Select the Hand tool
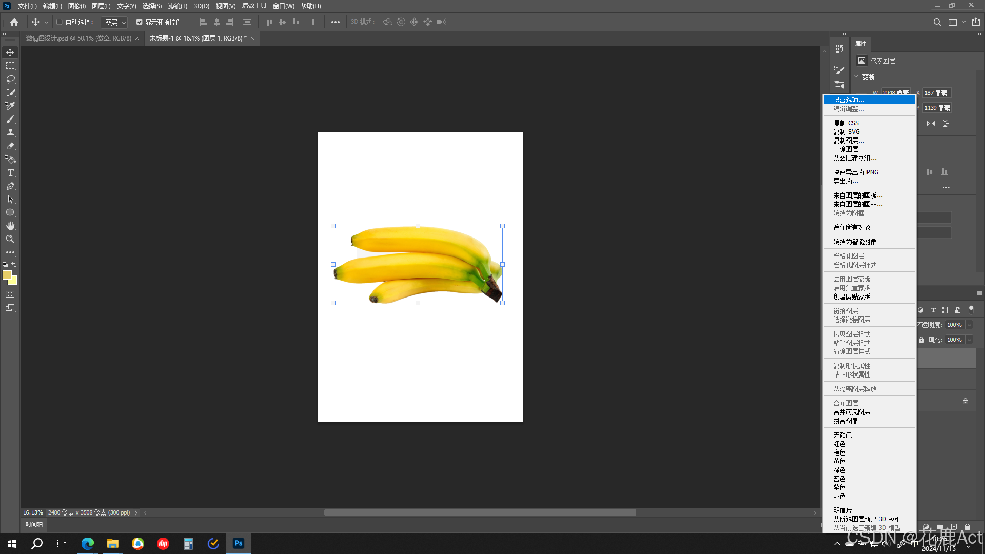The height and width of the screenshot is (554, 985). point(10,226)
